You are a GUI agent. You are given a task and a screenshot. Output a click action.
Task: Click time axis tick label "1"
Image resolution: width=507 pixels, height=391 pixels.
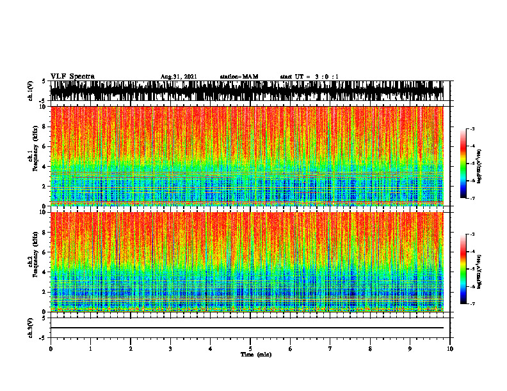tap(91, 349)
